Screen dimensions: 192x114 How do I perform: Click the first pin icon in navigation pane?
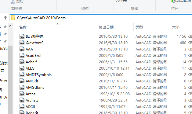pos(5,27)
